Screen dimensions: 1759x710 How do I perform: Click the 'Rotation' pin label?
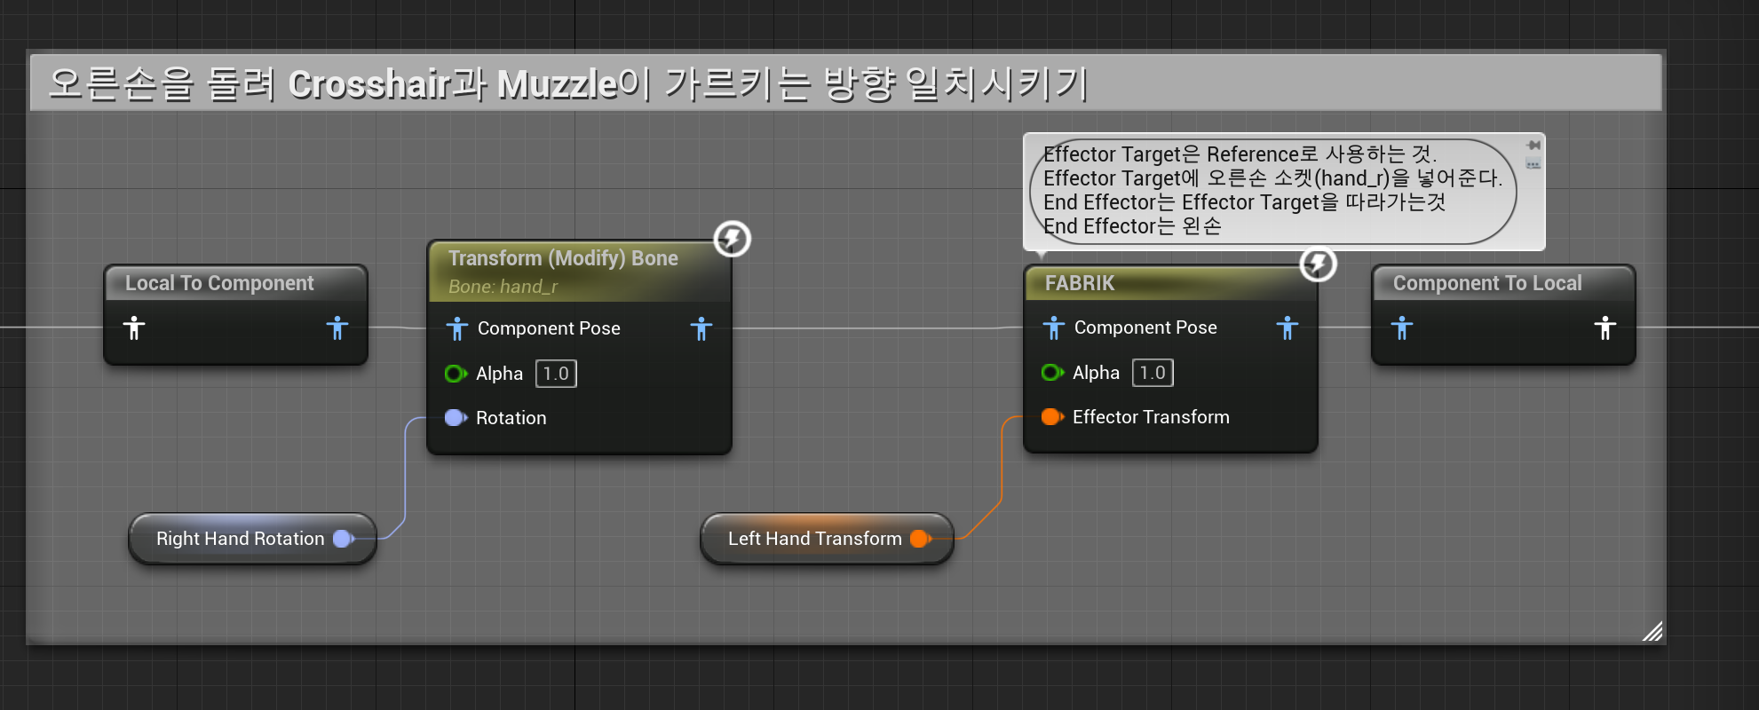click(x=511, y=418)
